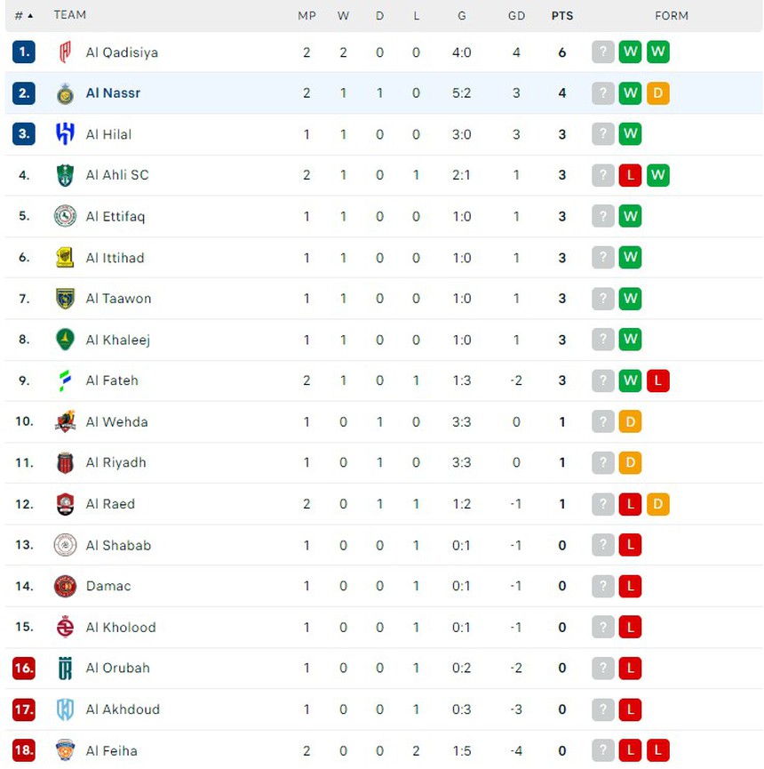Viewport: 764px width, 769px height.
Task: Click Al Nassr's orange draw form badge
Action: tap(657, 93)
